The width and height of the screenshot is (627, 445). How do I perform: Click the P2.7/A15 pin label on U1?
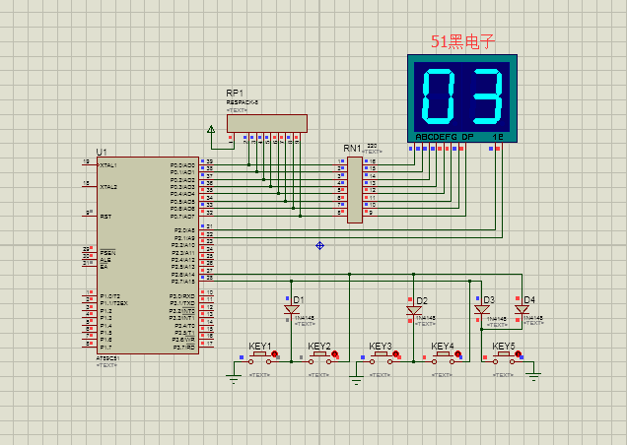click(x=183, y=282)
